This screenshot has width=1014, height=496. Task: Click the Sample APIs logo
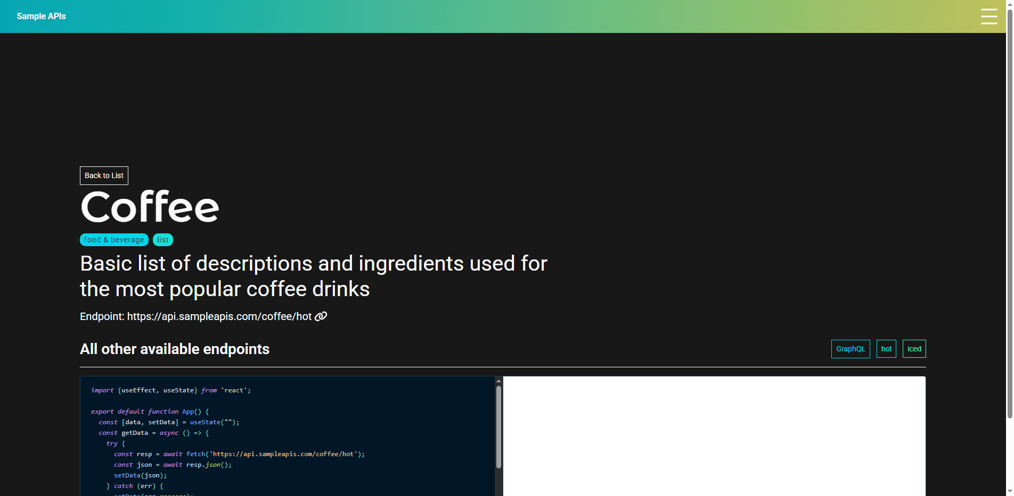pyautogui.click(x=41, y=16)
